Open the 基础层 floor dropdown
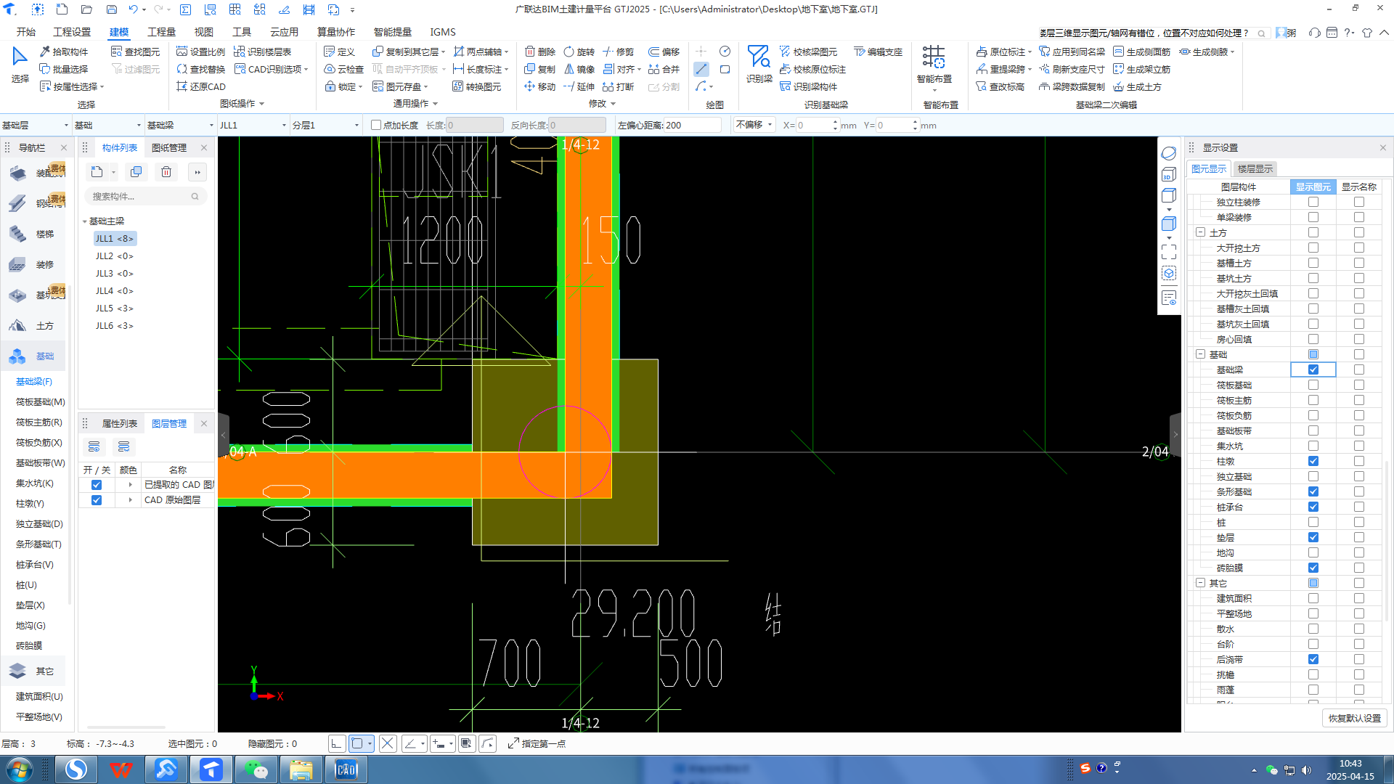 [x=36, y=125]
